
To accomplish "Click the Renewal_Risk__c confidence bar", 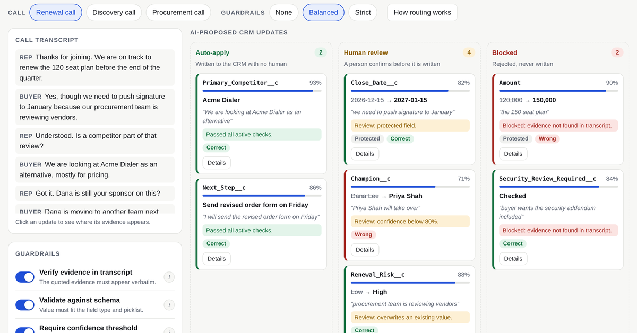I will pyautogui.click(x=410, y=283).
